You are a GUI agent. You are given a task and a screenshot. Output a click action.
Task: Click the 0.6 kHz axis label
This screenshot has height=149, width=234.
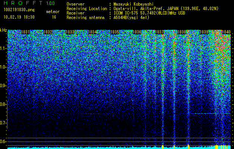(x=3, y=142)
